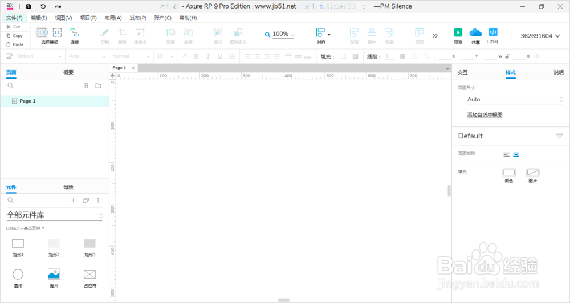Click the 裁剪 crop tool
Screen dimensions: 570x303
click(122, 36)
